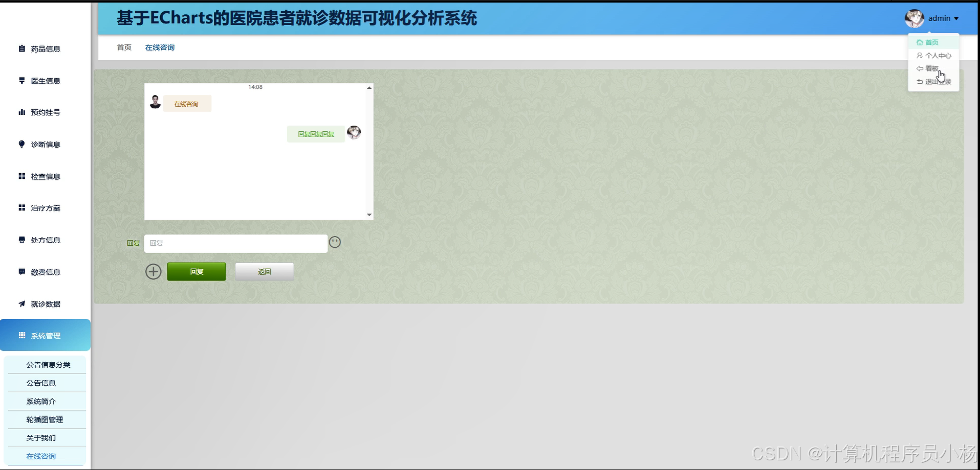Open the 医生信息 sidebar icon
The image size is (980, 470).
click(x=21, y=81)
